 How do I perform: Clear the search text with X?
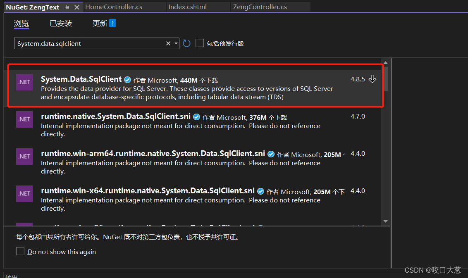click(x=168, y=43)
